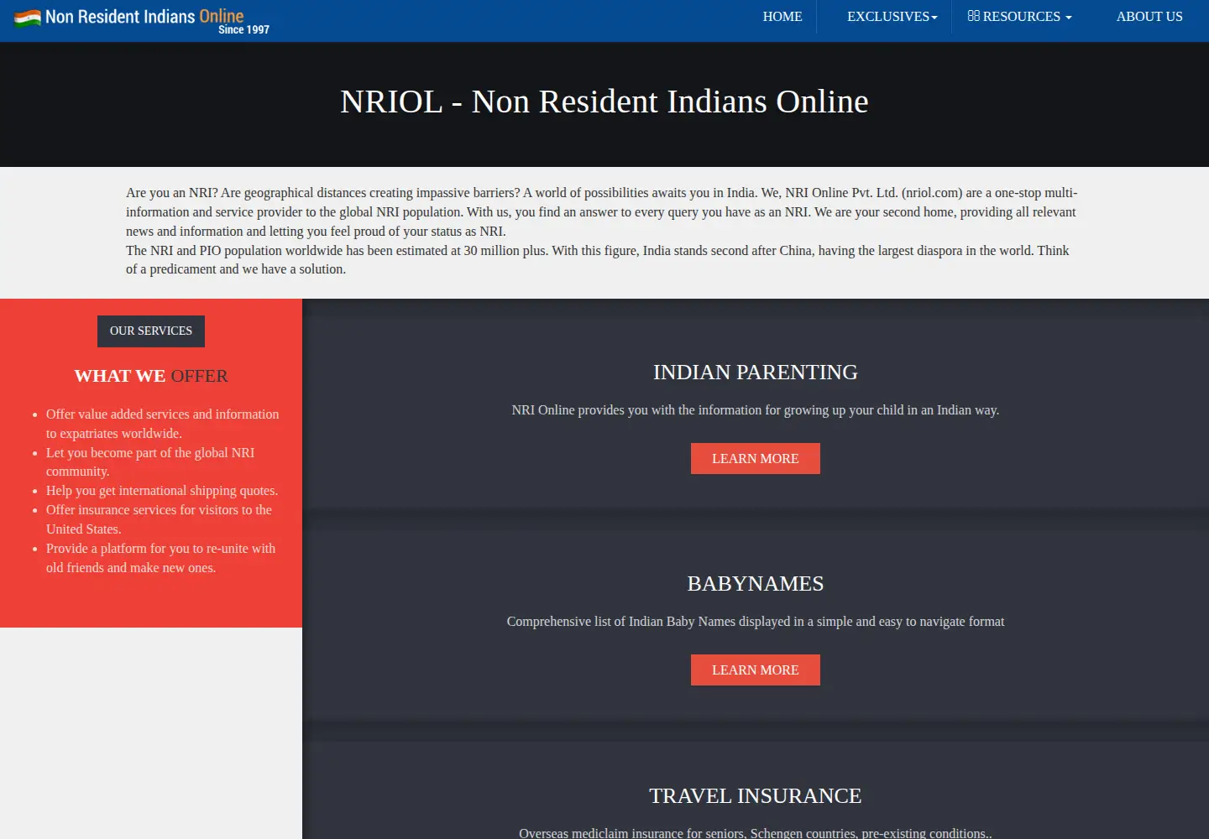Click the Overseas mediclaim insurance description
The image size is (1209, 839).
click(756, 833)
